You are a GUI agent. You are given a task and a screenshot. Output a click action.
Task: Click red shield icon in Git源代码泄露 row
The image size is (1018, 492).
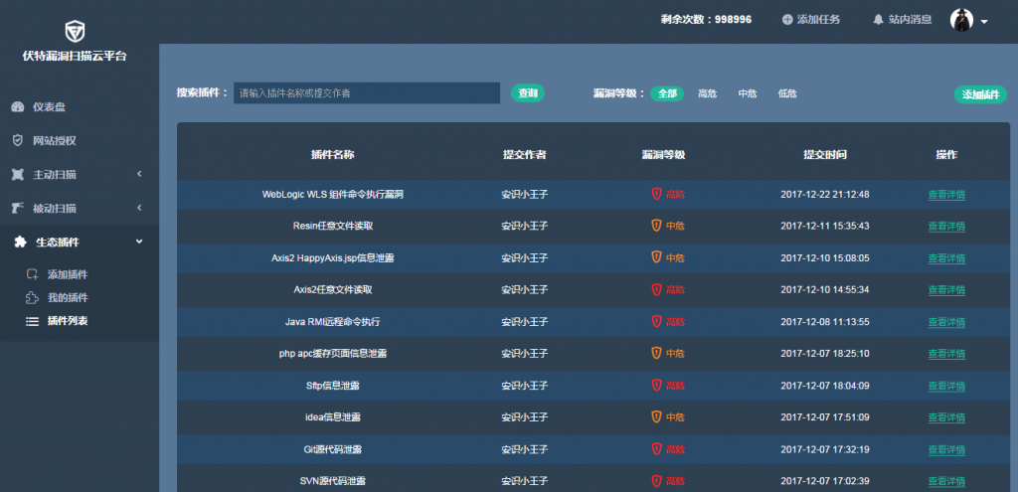(x=656, y=448)
